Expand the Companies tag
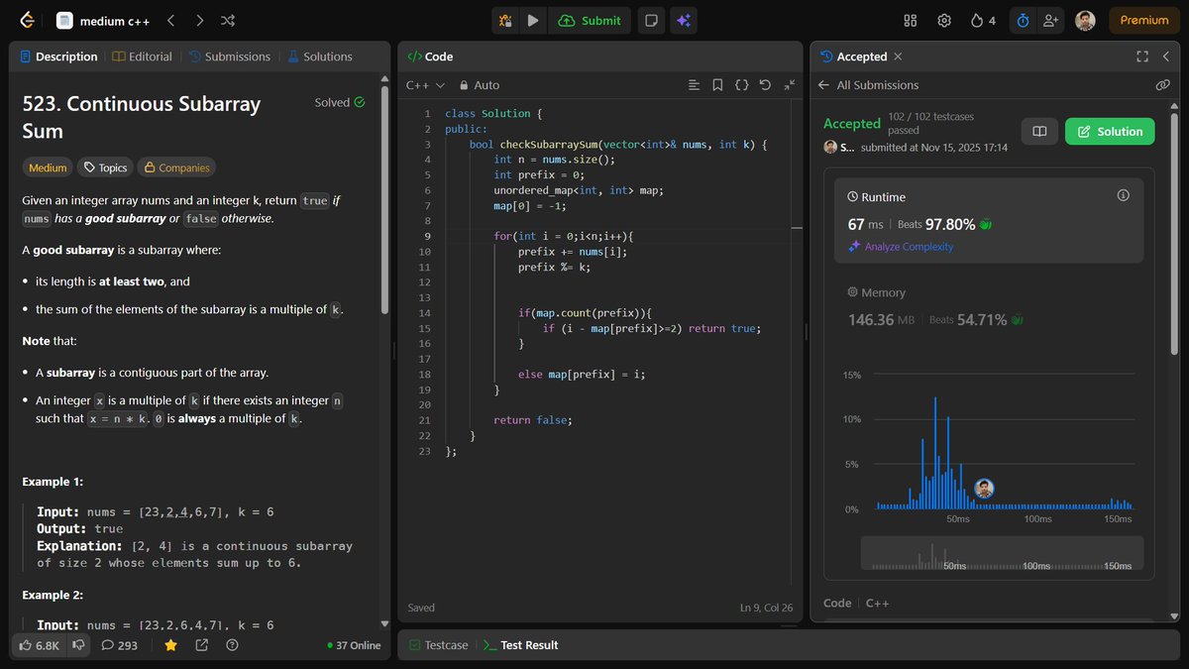The image size is (1189, 669). (176, 167)
